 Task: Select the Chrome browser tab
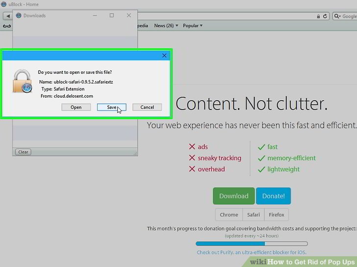click(x=229, y=215)
